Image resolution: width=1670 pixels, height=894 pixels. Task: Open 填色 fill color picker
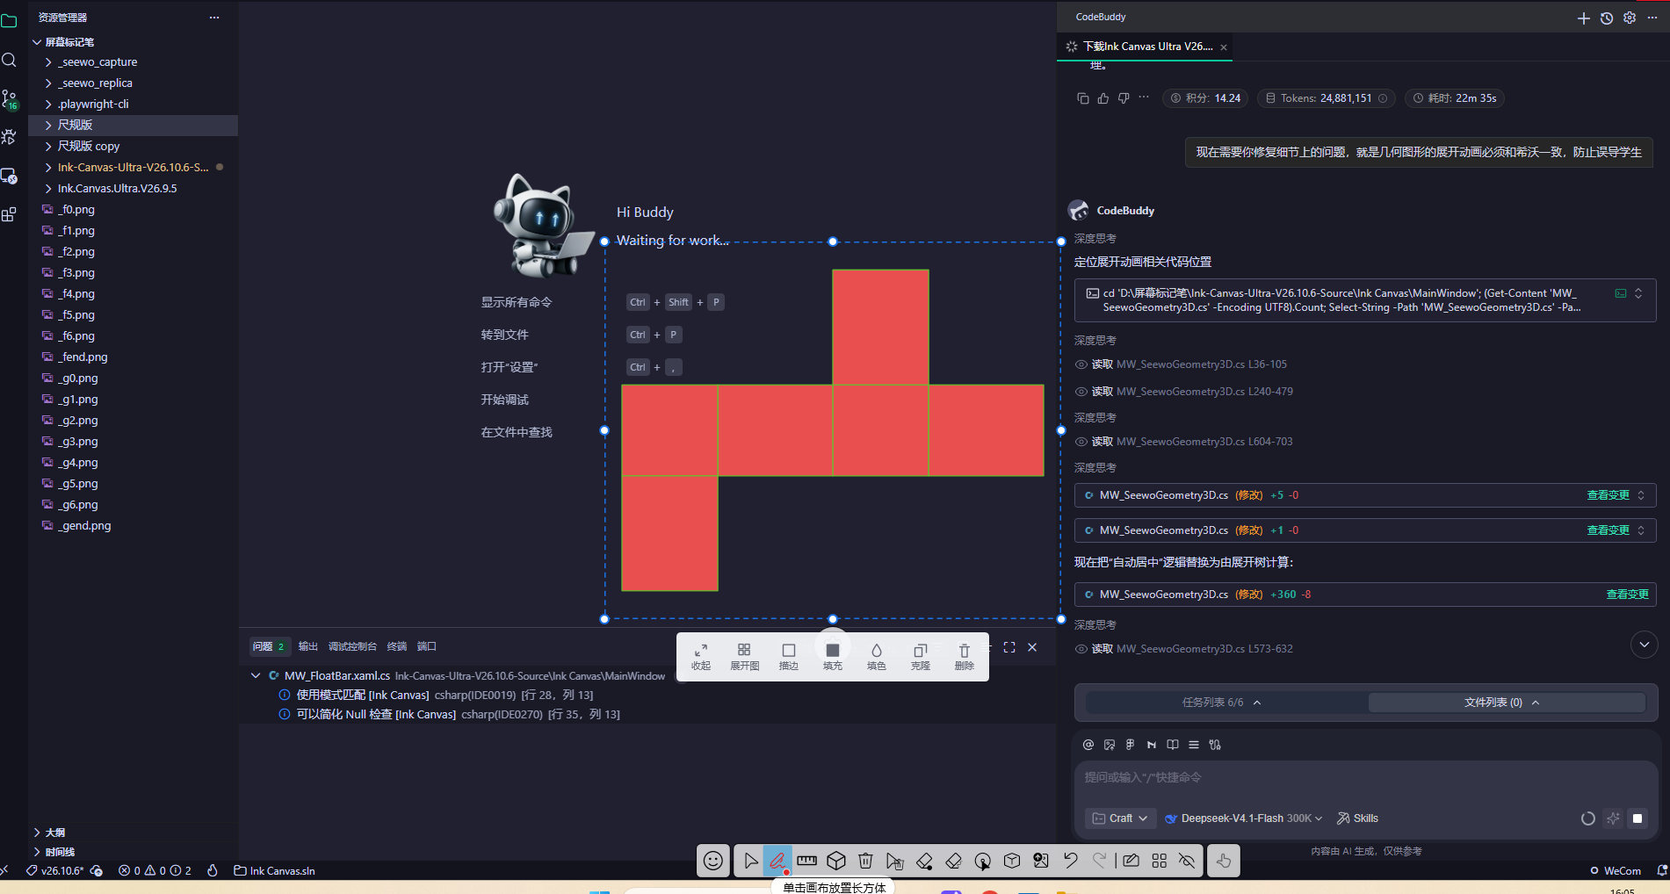pyautogui.click(x=877, y=657)
